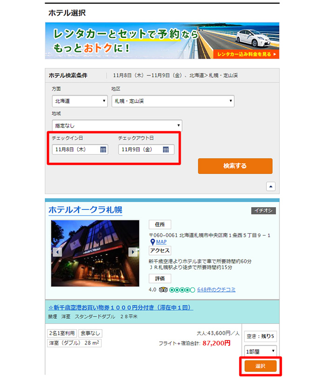Viewport: 326px width, 378px height.
Task: Click the check-out date field 11月9日（金）
Action: tap(146, 149)
